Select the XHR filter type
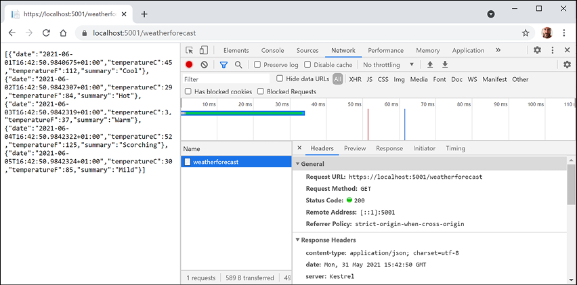The width and height of the screenshot is (577, 285). point(355,79)
